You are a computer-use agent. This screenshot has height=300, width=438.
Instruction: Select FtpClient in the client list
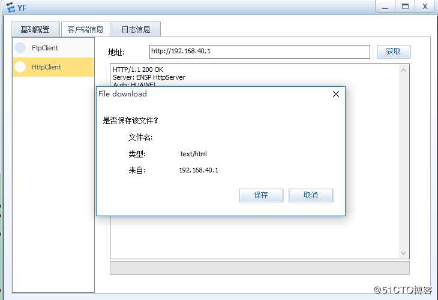click(53, 48)
